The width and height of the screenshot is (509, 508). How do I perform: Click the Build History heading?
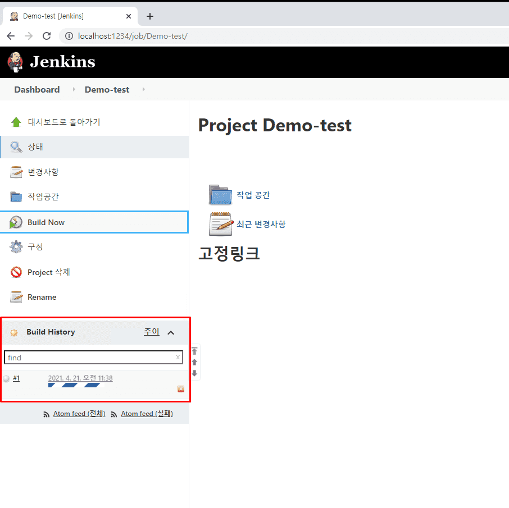click(51, 332)
